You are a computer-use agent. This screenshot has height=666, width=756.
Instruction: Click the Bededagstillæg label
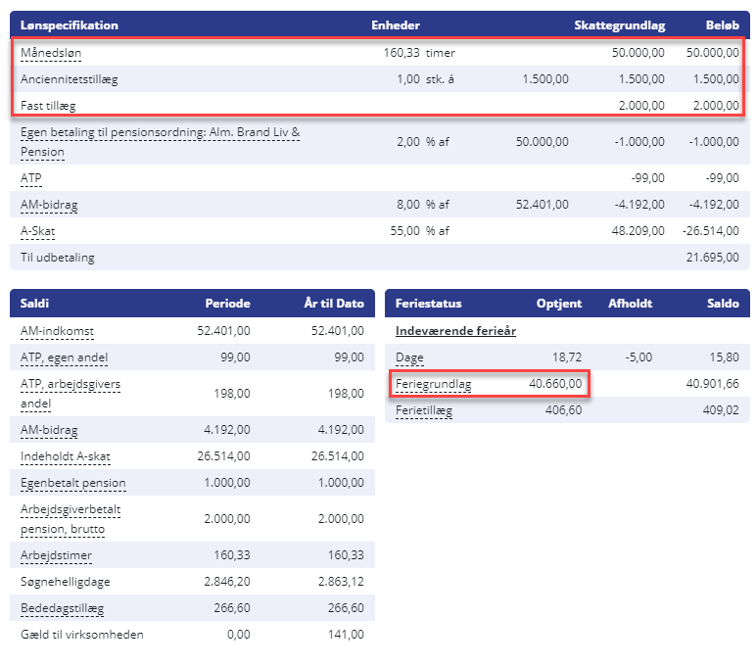click(x=62, y=608)
